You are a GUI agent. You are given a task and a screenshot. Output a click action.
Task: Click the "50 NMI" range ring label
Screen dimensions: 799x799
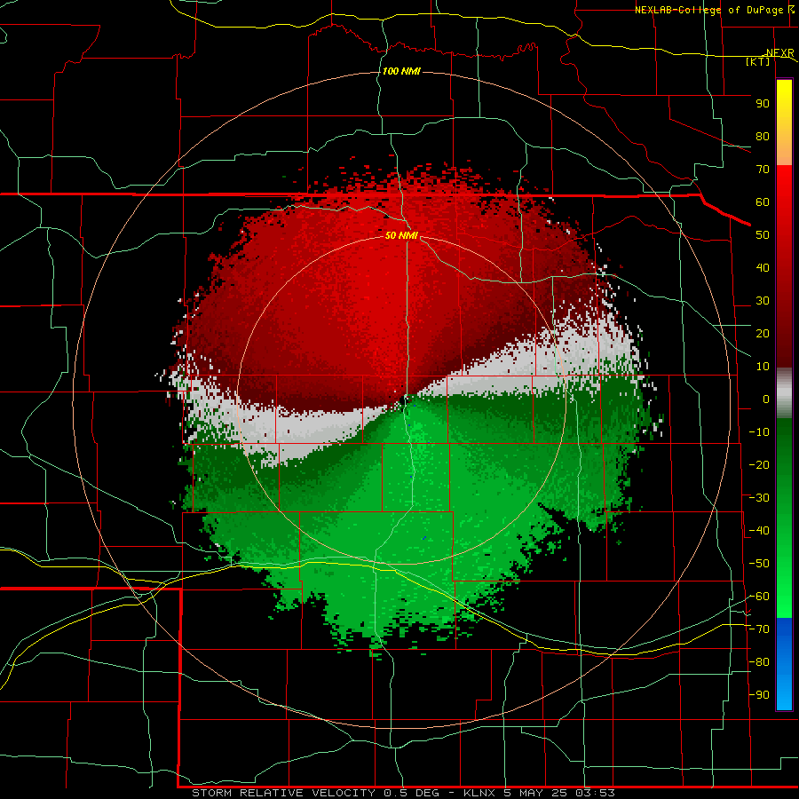coord(401,235)
